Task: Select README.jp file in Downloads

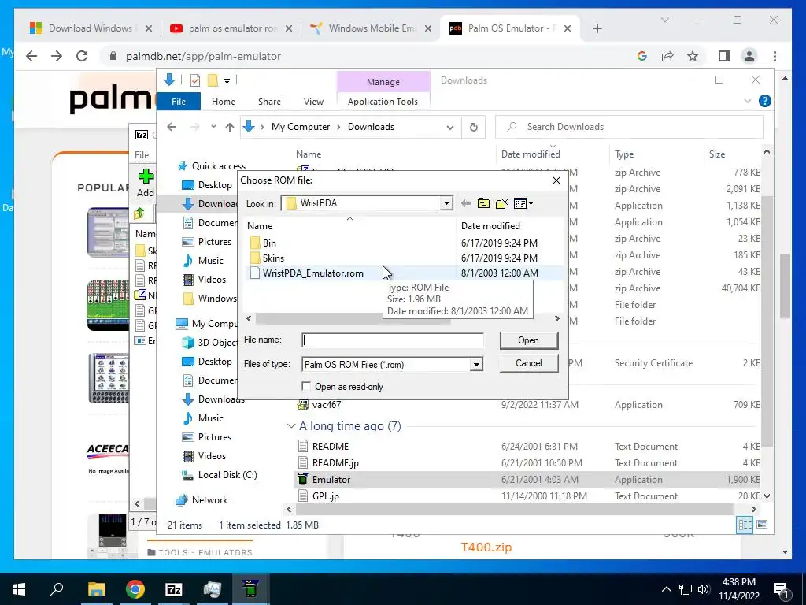Action: coord(335,463)
